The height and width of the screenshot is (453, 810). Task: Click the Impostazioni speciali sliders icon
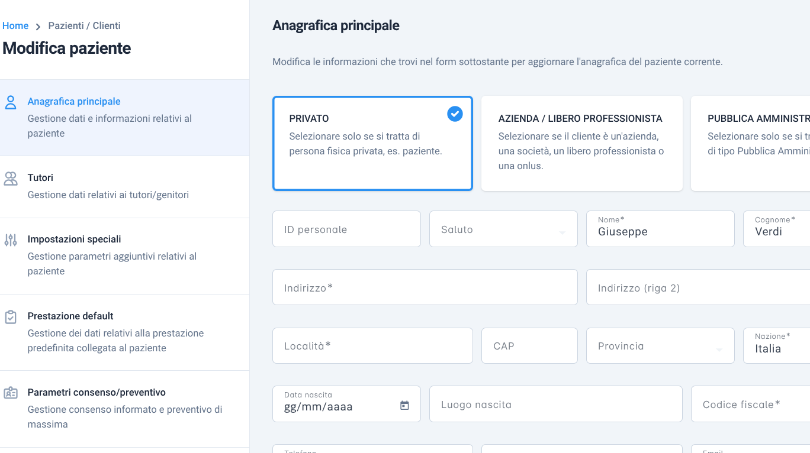coord(11,240)
